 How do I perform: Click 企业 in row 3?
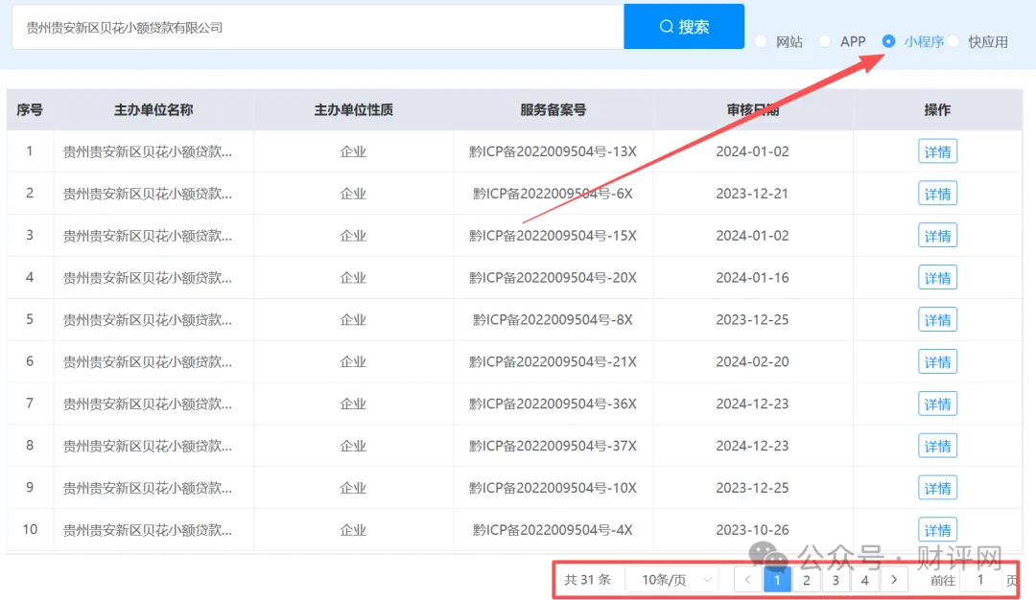point(353,236)
